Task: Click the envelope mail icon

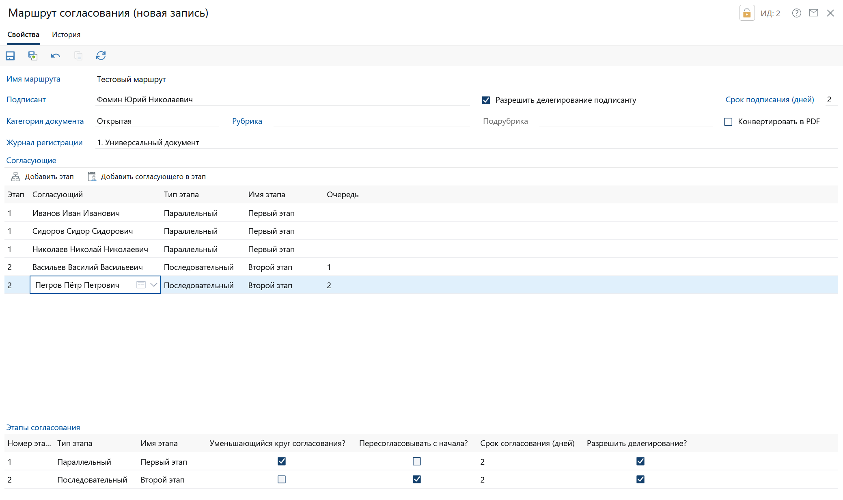Action: 813,13
